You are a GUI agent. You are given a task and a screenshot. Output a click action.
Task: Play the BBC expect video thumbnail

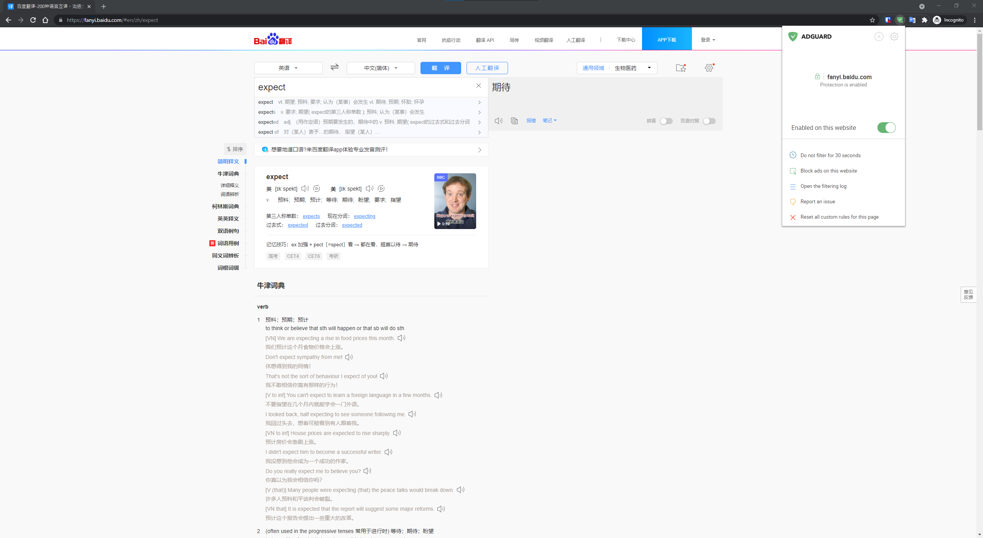click(x=455, y=201)
